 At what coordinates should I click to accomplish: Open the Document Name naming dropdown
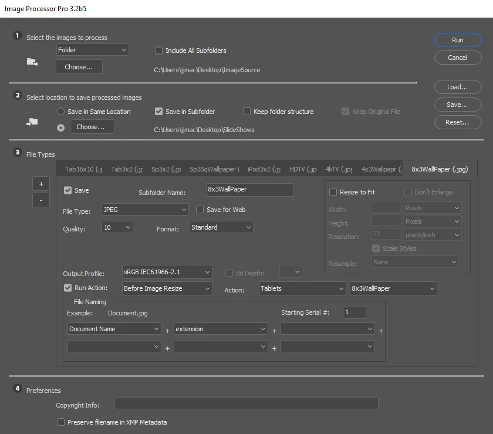tap(114, 329)
